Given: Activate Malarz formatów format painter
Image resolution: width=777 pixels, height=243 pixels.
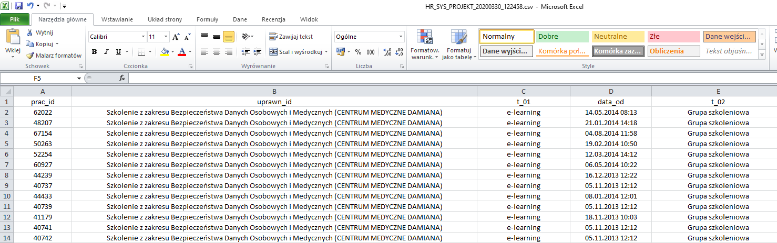Looking at the screenshot, I should (x=54, y=56).
